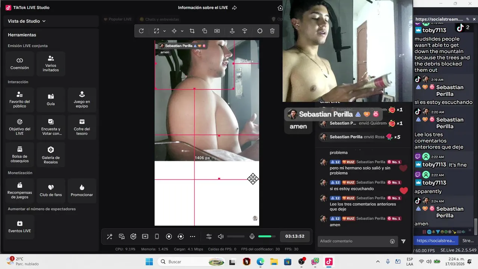Image resolution: width=478 pixels, height=269 pixels.
Task: Open Microsoft Edge from the taskbar
Action: pos(260,262)
